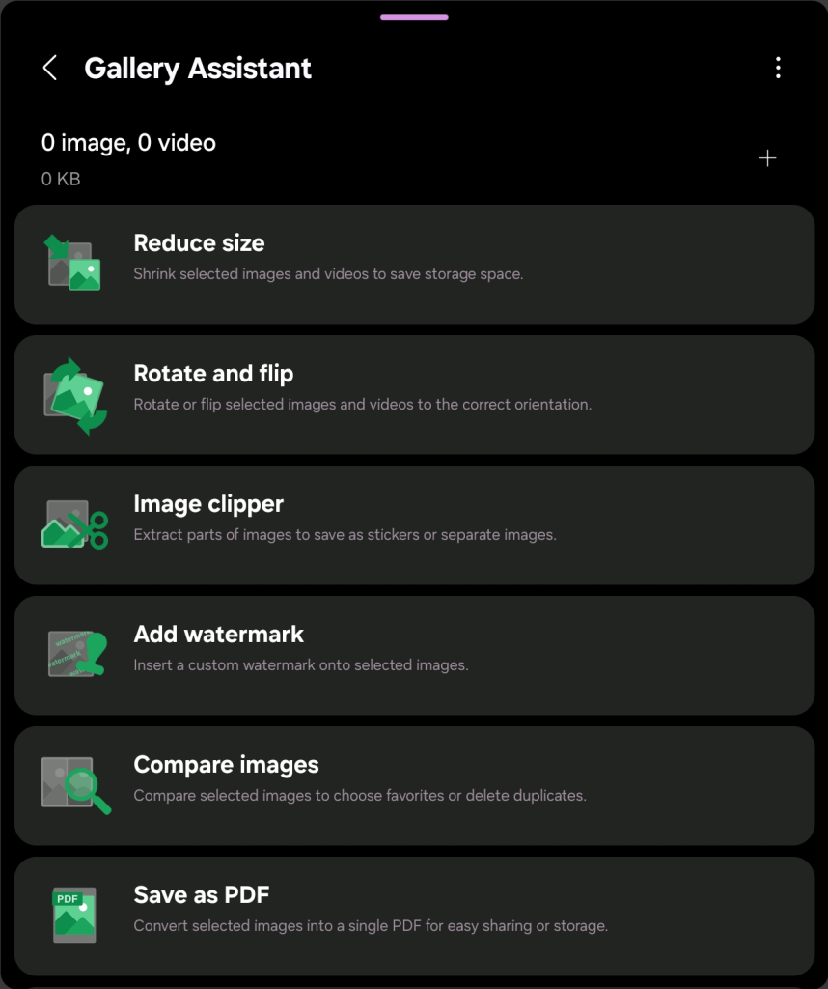Click the Gallery Assistant header title
The image size is (828, 989).
click(198, 69)
